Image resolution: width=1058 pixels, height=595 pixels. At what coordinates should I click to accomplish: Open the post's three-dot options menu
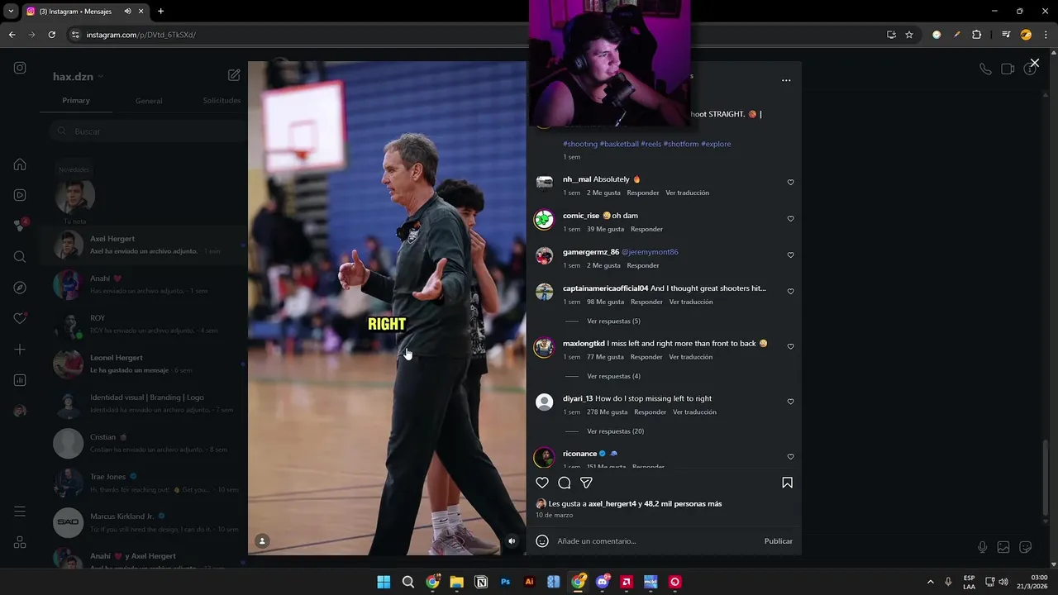[786, 80]
